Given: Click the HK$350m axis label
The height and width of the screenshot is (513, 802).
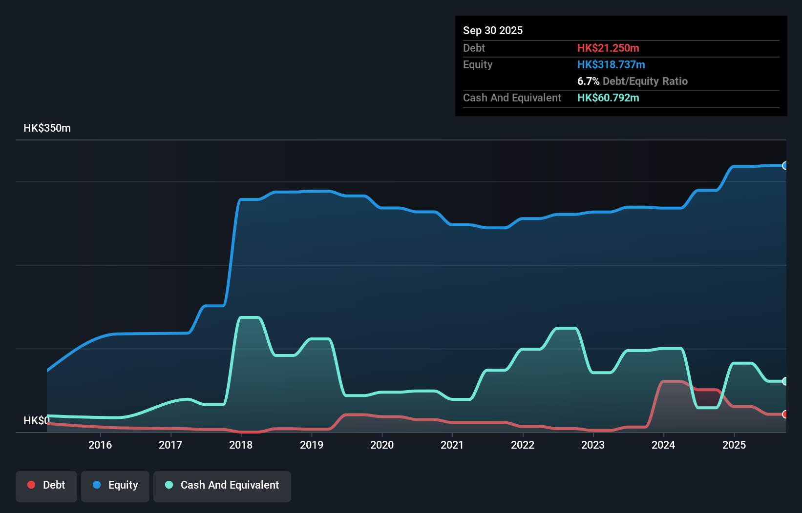Looking at the screenshot, I should (x=47, y=128).
